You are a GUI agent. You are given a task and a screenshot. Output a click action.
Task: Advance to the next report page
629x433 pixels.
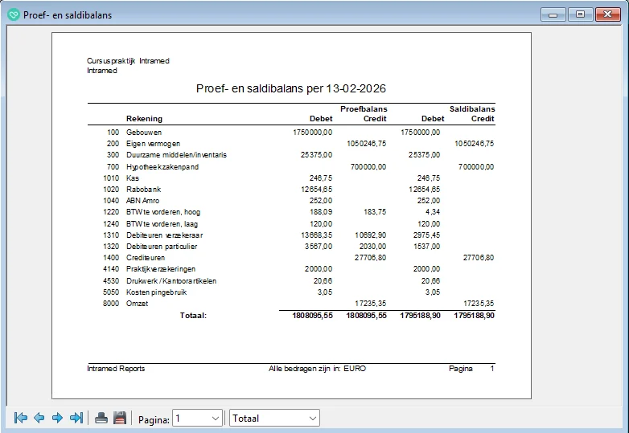pyautogui.click(x=57, y=418)
